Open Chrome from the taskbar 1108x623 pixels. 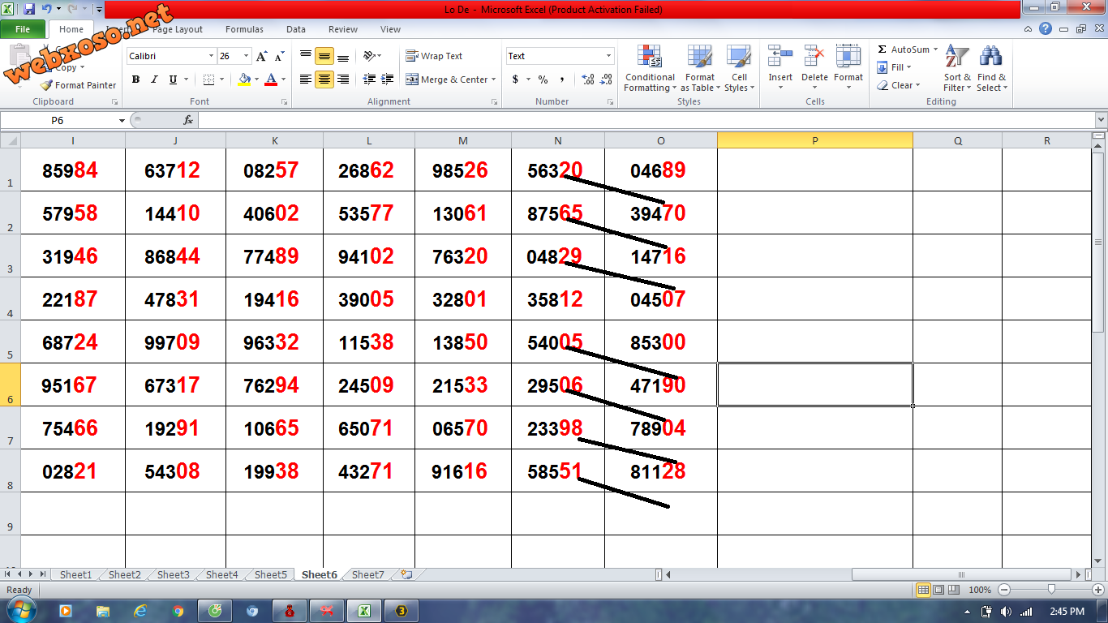[x=178, y=610]
